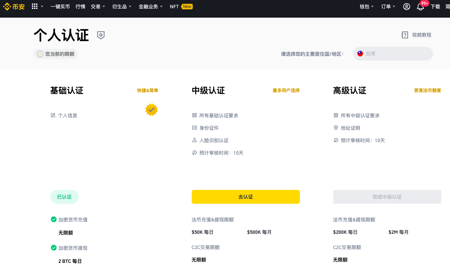
Task: Click the gold verified badge icon
Action: [152, 110]
